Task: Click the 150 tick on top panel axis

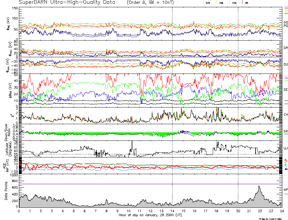Action: [15, 8]
